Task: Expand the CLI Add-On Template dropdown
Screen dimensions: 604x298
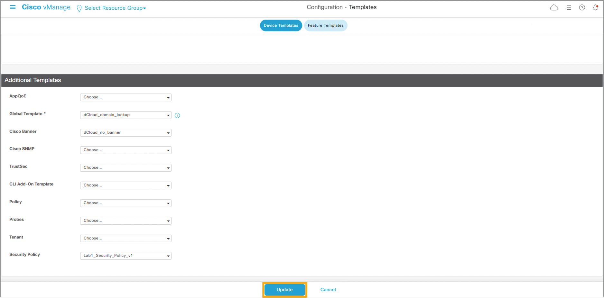Action: [x=126, y=185]
